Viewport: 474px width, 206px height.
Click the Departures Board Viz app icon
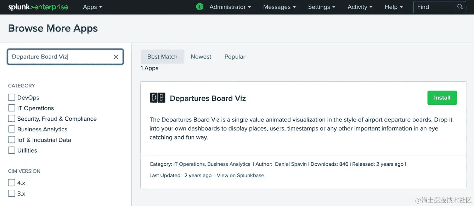click(x=157, y=98)
